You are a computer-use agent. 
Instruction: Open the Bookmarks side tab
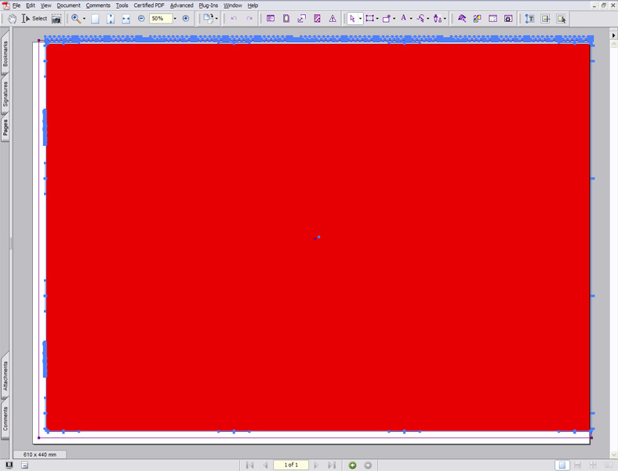tap(5, 54)
